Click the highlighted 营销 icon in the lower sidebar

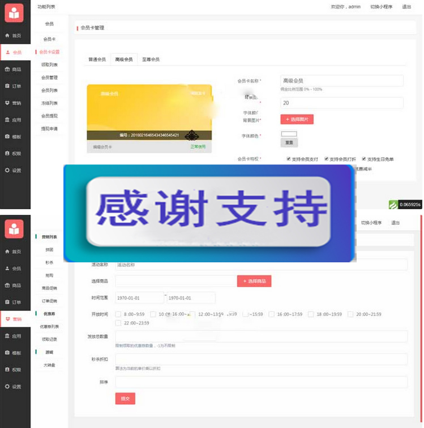tap(7, 319)
